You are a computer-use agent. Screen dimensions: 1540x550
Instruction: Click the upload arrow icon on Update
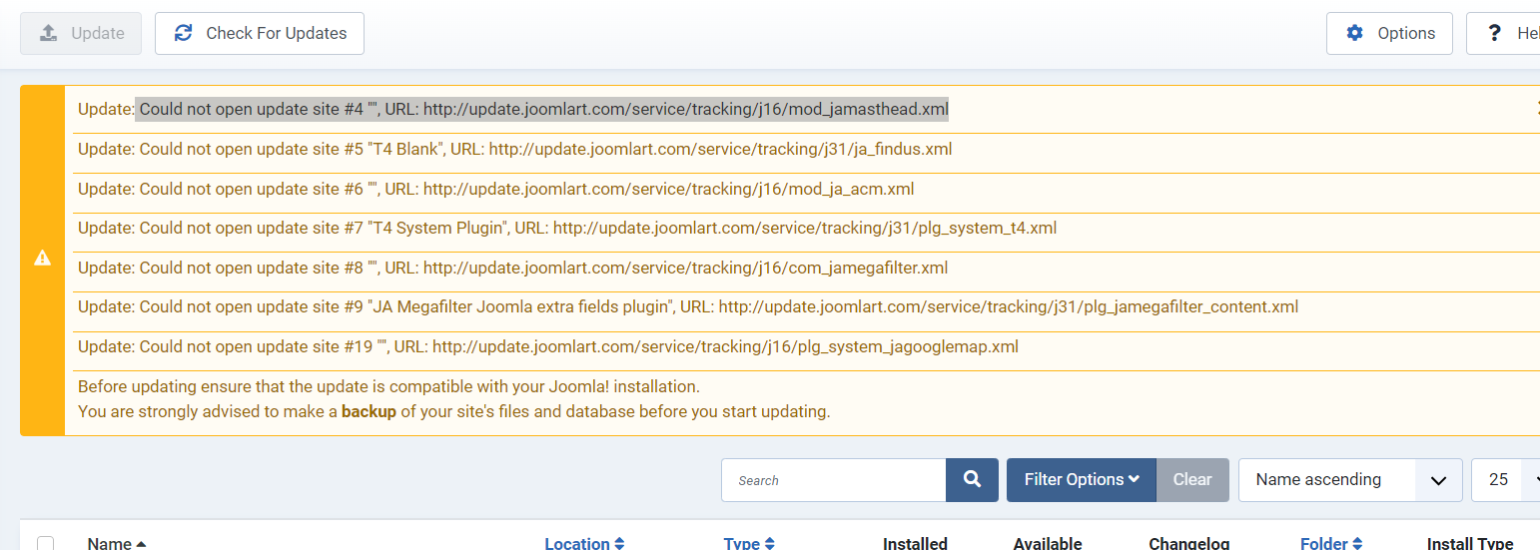pyautogui.click(x=48, y=33)
